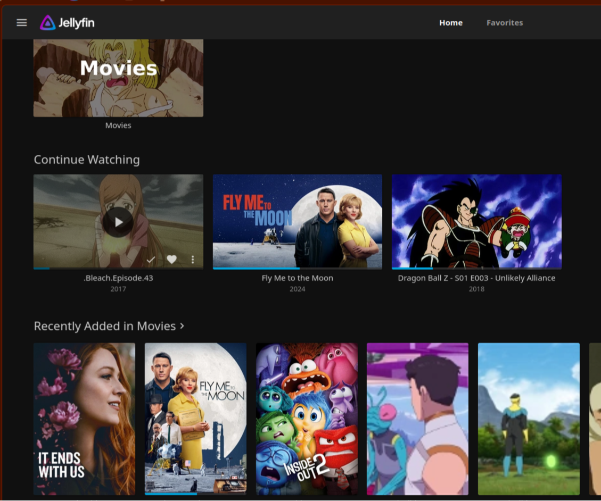Click the Dragon Ball Z - S01 E003 title

click(x=476, y=278)
